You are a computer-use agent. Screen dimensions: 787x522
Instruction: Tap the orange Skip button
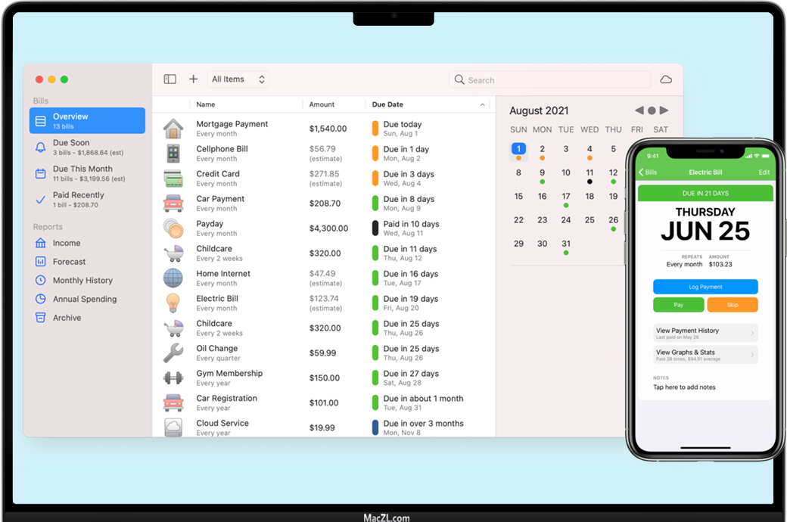tap(732, 305)
